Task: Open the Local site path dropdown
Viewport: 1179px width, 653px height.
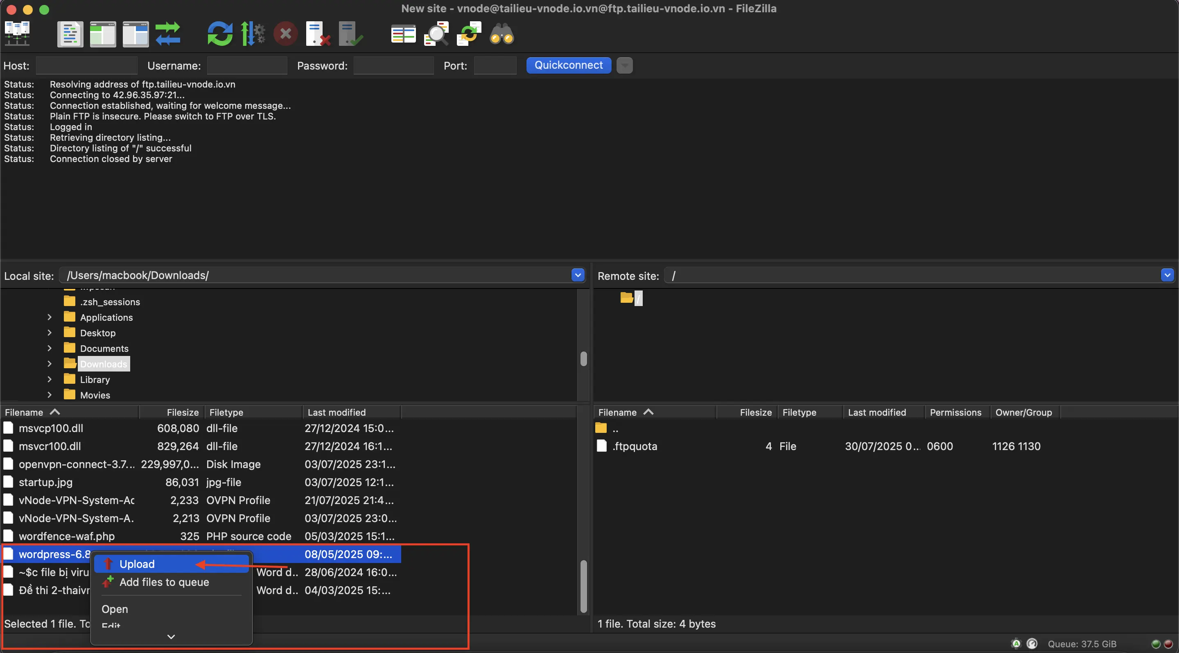Action: tap(578, 275)
